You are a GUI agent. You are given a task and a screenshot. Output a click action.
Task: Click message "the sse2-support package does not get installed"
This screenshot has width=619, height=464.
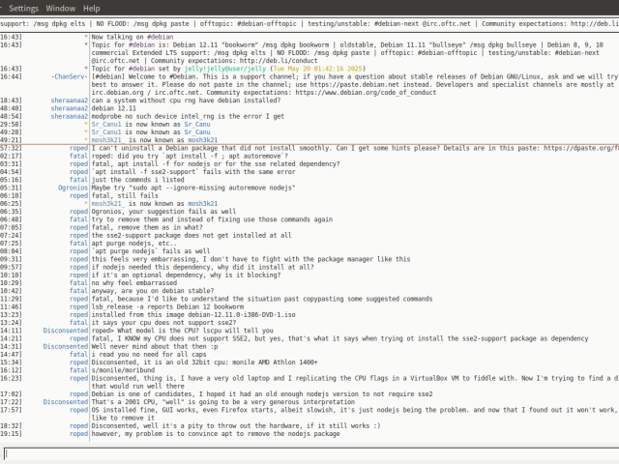(x=192, y=236)
